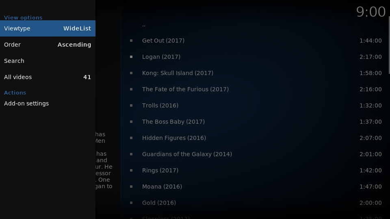The image size is (390, 219).
Task: Click the square icon beside Get Out
Action: pos(131,41)
